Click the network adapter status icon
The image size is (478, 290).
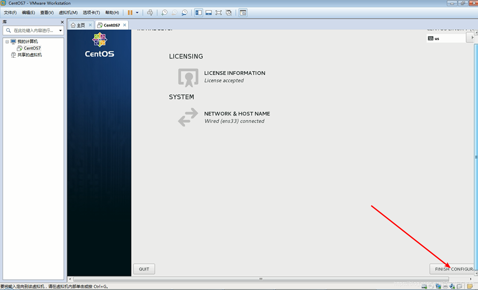pyautogui.click(x=438, y=286)
